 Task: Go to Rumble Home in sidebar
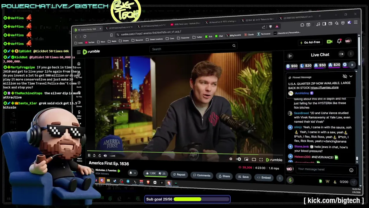79,65
